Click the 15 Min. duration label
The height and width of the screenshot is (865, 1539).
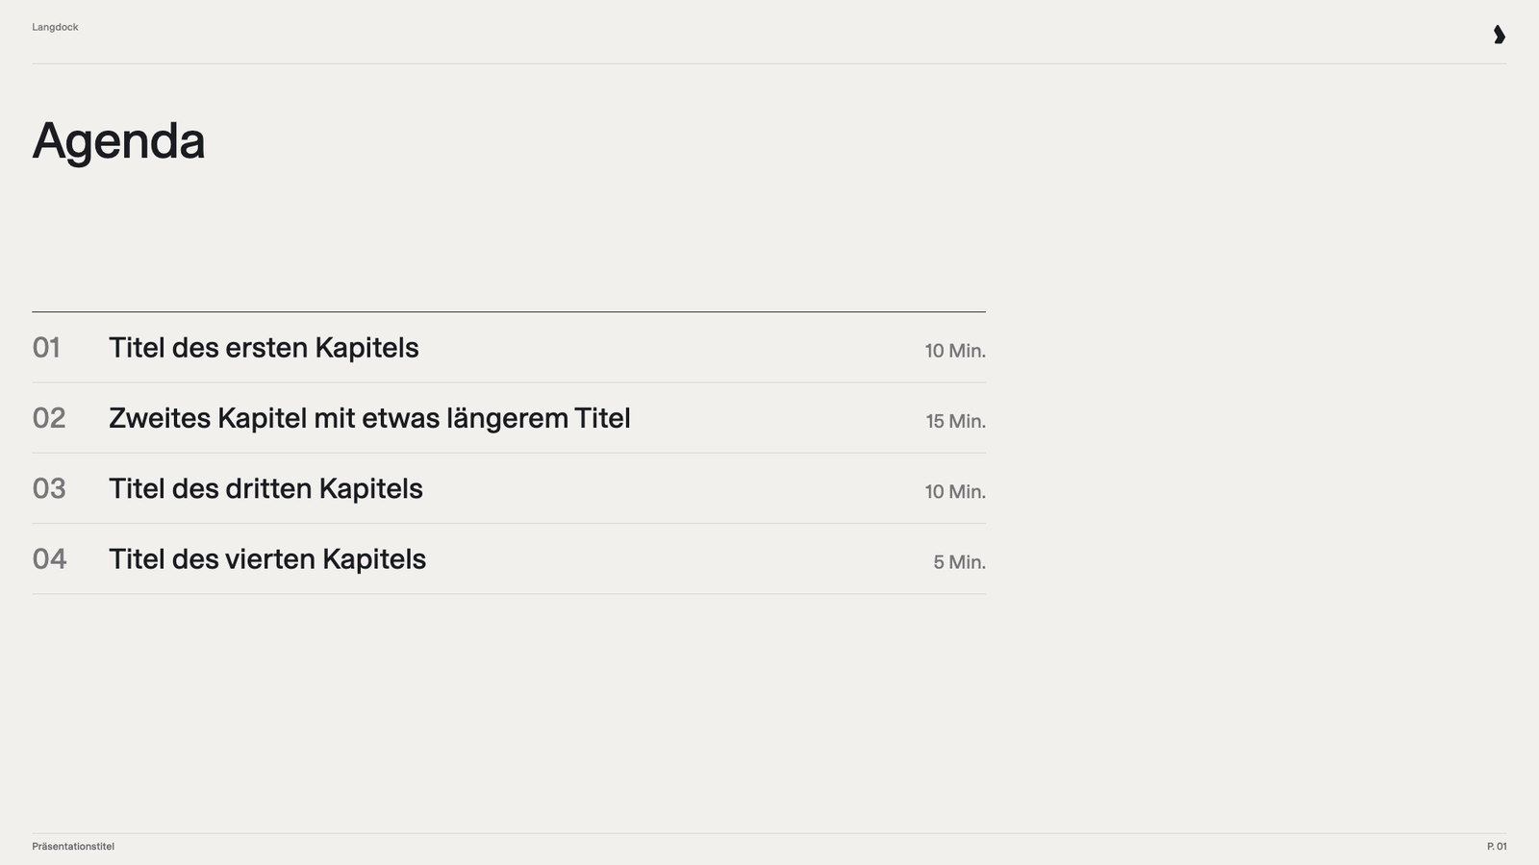pyautogui.click(x=955, y=421)
